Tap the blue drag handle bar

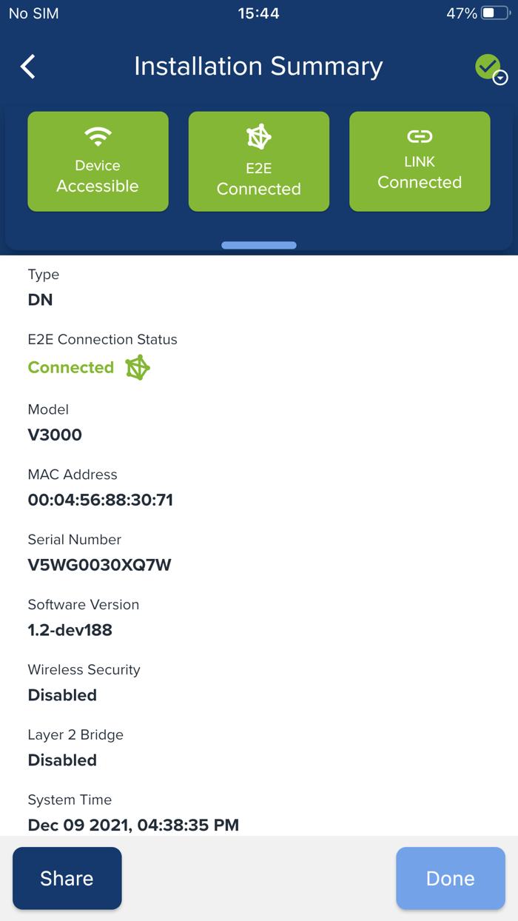click(259, 245)
